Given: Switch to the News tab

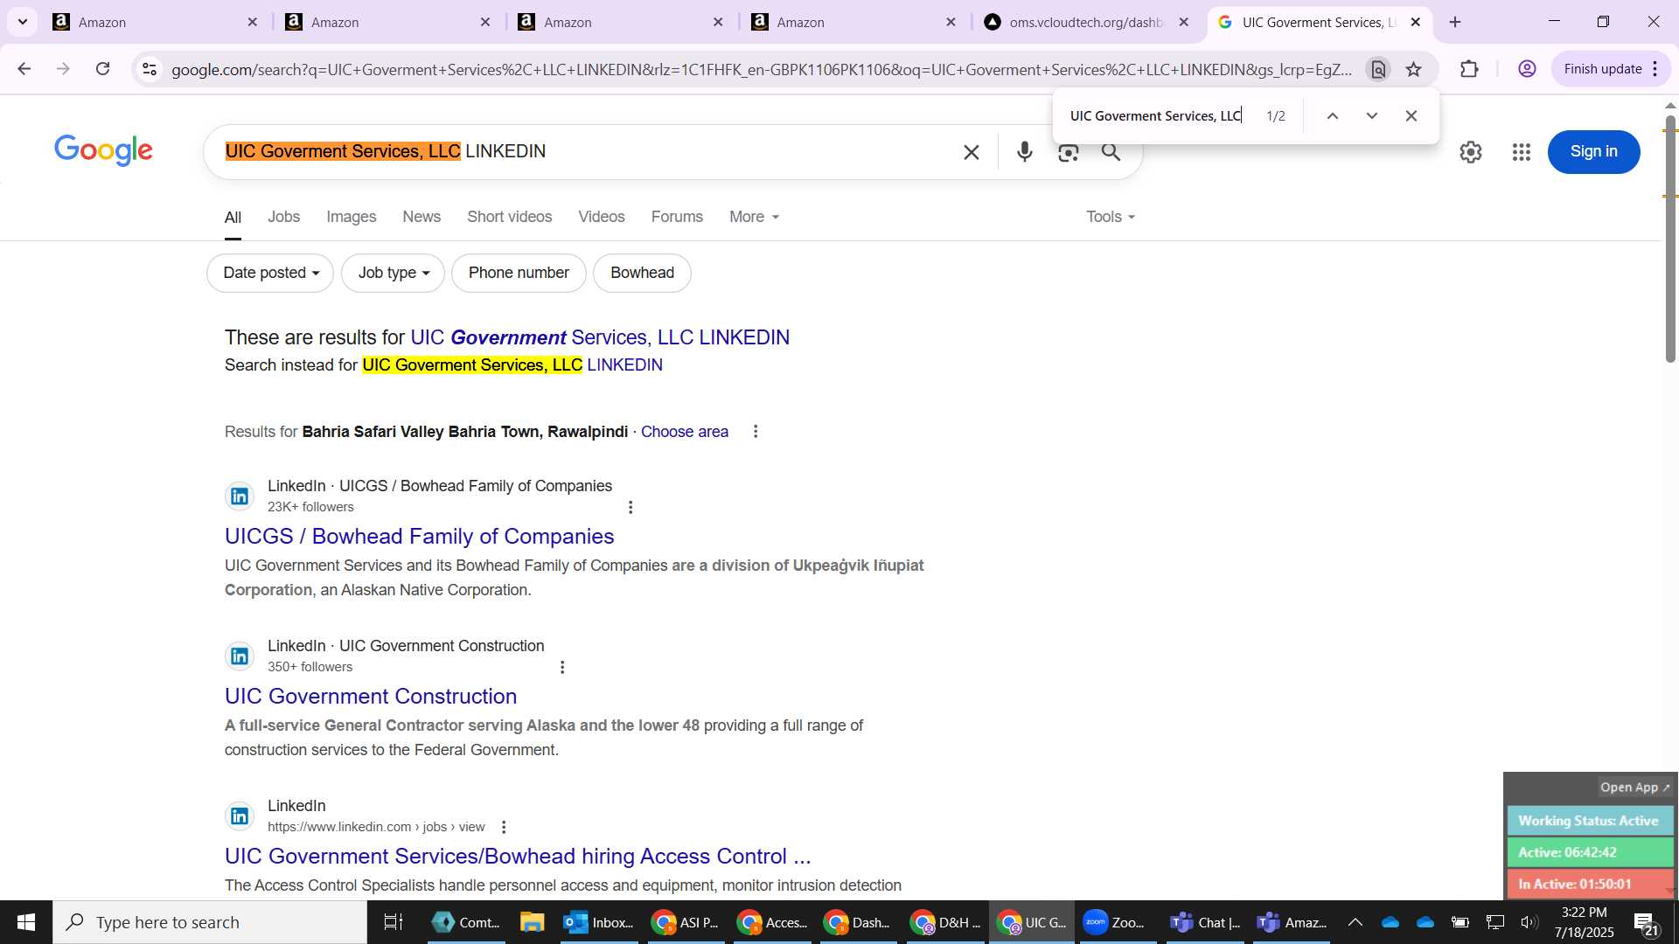Looking at the screenshot, I should [x=421, y=217].
